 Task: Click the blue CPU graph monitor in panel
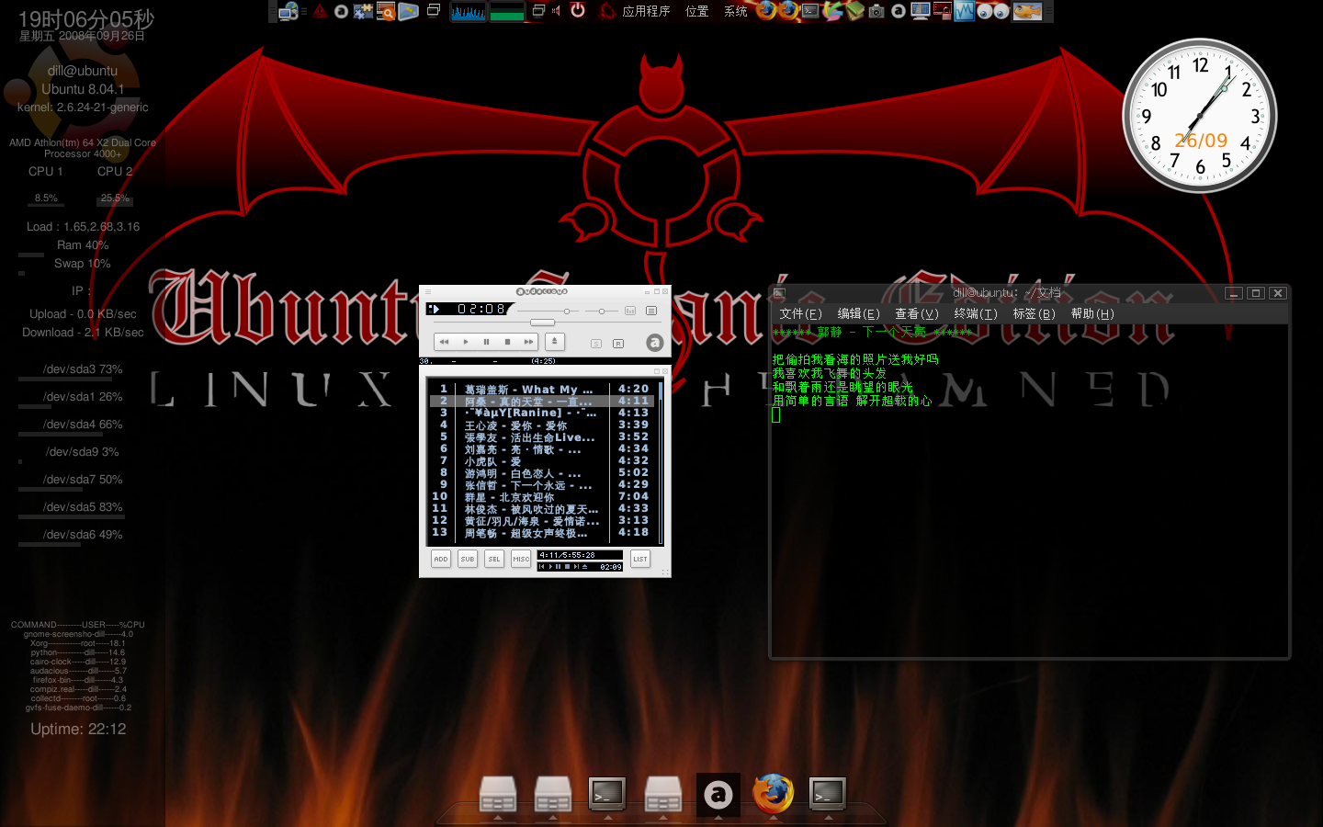(x=468, y=11)
